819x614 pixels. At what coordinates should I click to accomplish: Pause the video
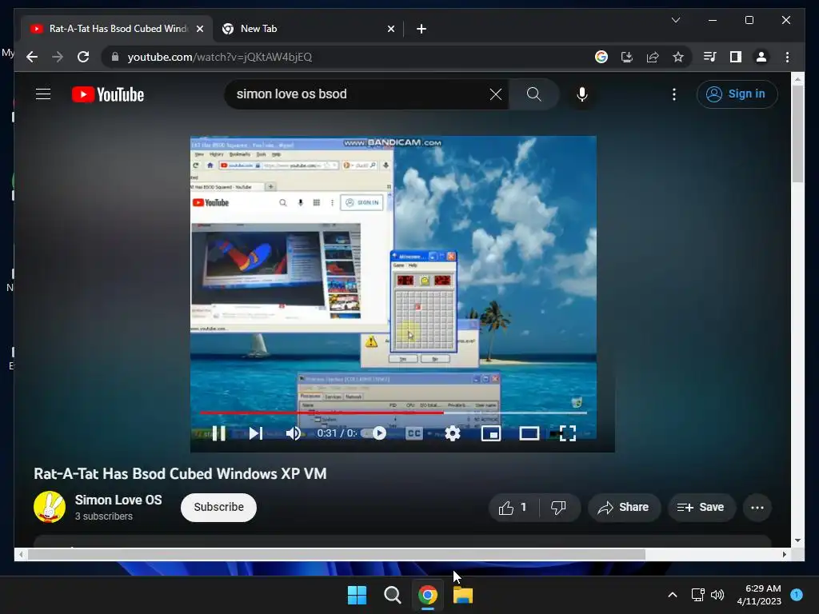[x=219, y=433]
